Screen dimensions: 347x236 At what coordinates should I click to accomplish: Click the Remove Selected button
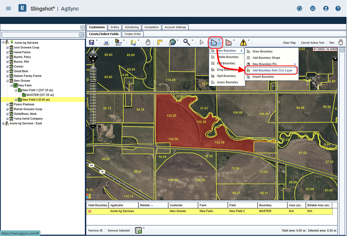119,230
